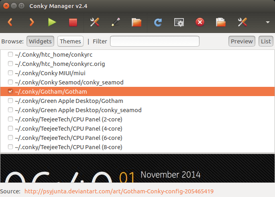Click the List view button

point(266,41)
